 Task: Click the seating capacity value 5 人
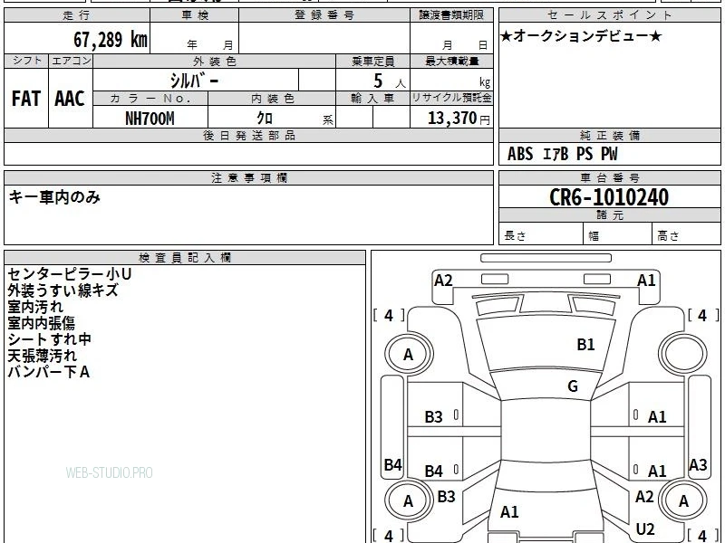[390, 81]
